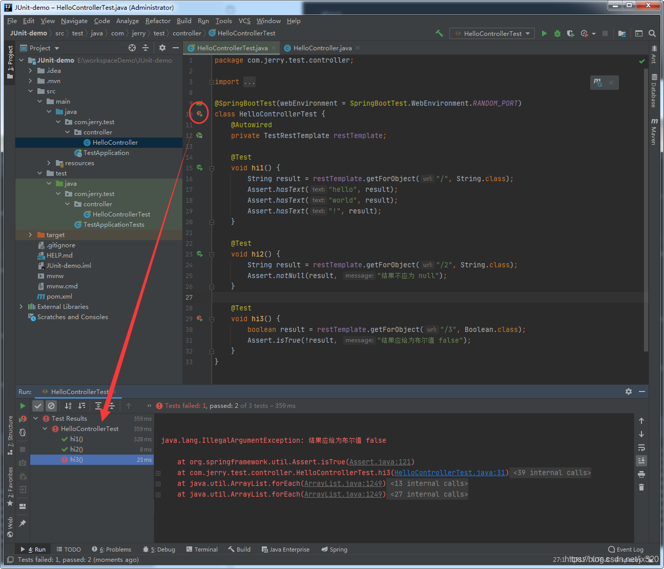664x569 pixels.
Task: Hide the Project tool window
Action: (176, 48)
